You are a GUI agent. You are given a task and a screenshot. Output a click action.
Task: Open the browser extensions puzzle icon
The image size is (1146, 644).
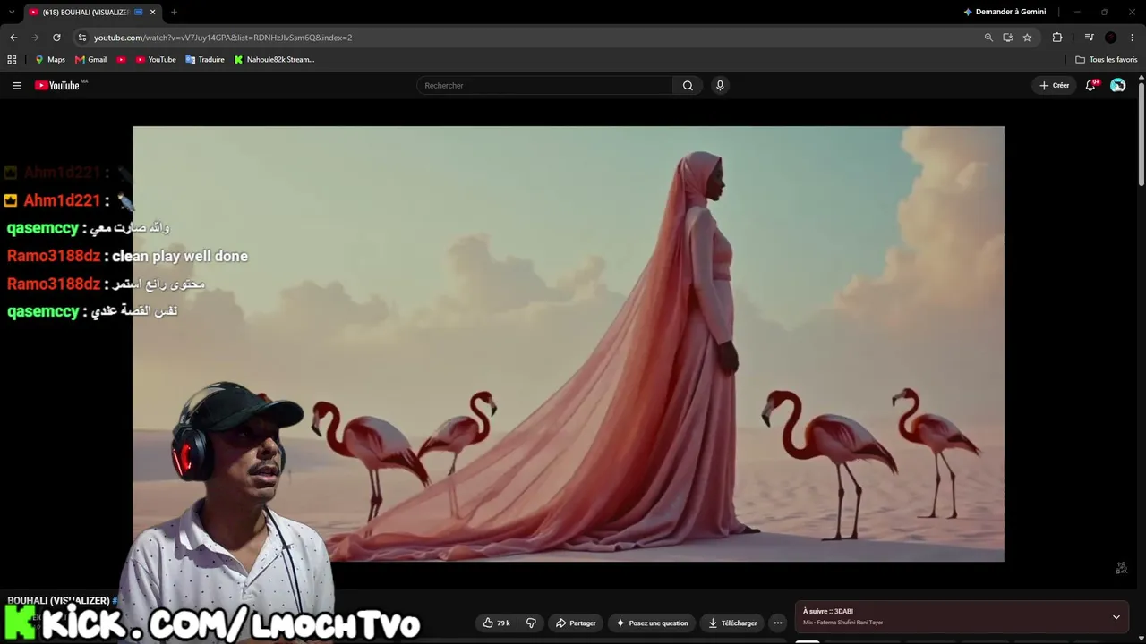tap(1057, 38)
